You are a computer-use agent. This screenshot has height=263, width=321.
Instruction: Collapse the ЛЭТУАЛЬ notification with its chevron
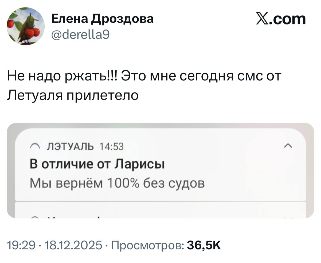[x=288, y=146]
